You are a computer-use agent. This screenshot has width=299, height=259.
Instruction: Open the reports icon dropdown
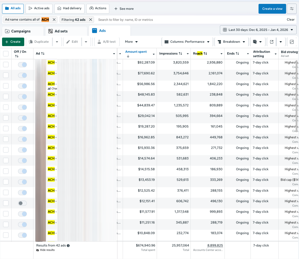coord(258,42)
